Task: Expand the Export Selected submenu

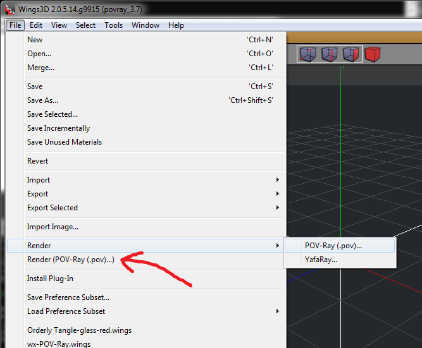Action: [146, 208]
